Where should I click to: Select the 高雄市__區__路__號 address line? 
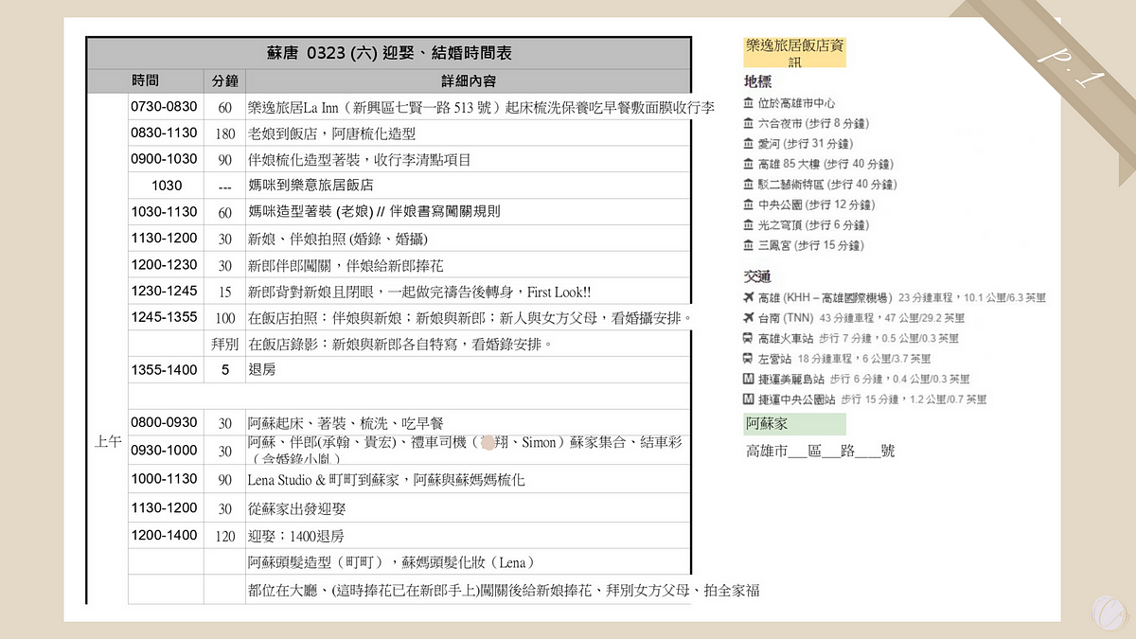[820, 451]
